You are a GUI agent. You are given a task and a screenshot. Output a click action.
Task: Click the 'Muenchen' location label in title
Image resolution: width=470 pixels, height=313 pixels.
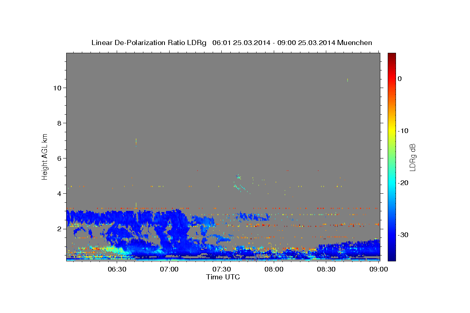pyautogui.click(x=355, y=43)
